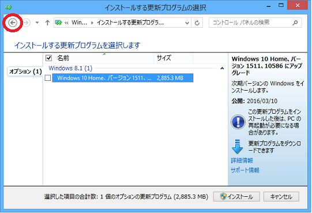
Task: Click the blue download arrow icon
Action: (238, 147)
